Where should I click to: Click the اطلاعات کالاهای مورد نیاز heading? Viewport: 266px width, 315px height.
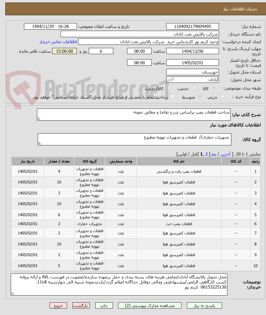(x=235, y=125)
